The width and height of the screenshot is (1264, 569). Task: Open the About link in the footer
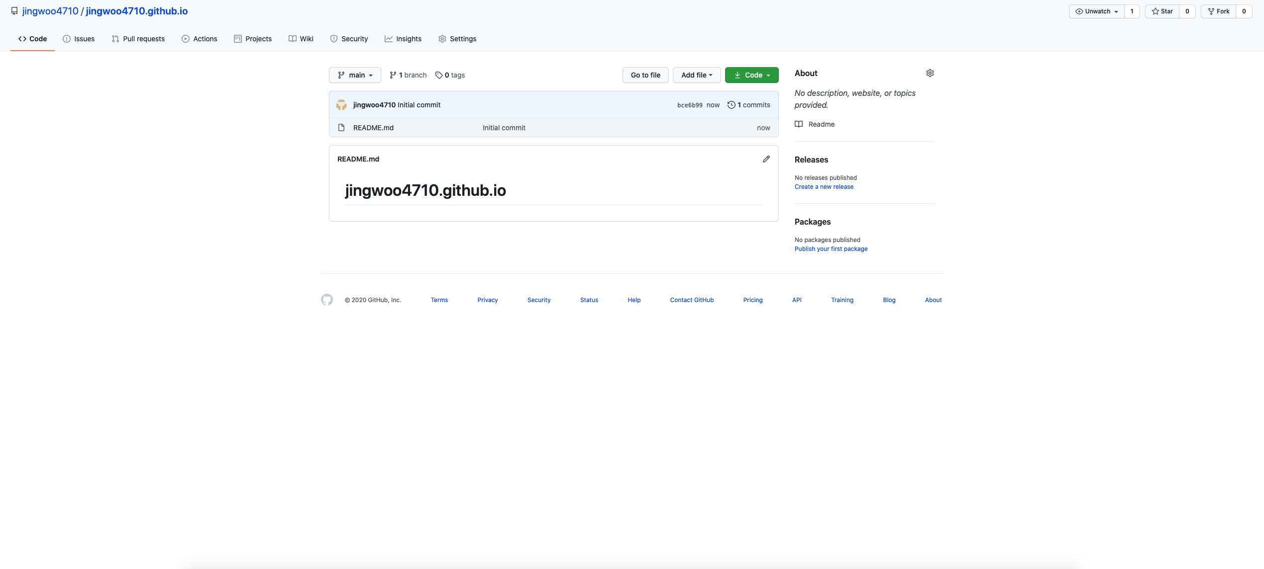coord(934,300)
